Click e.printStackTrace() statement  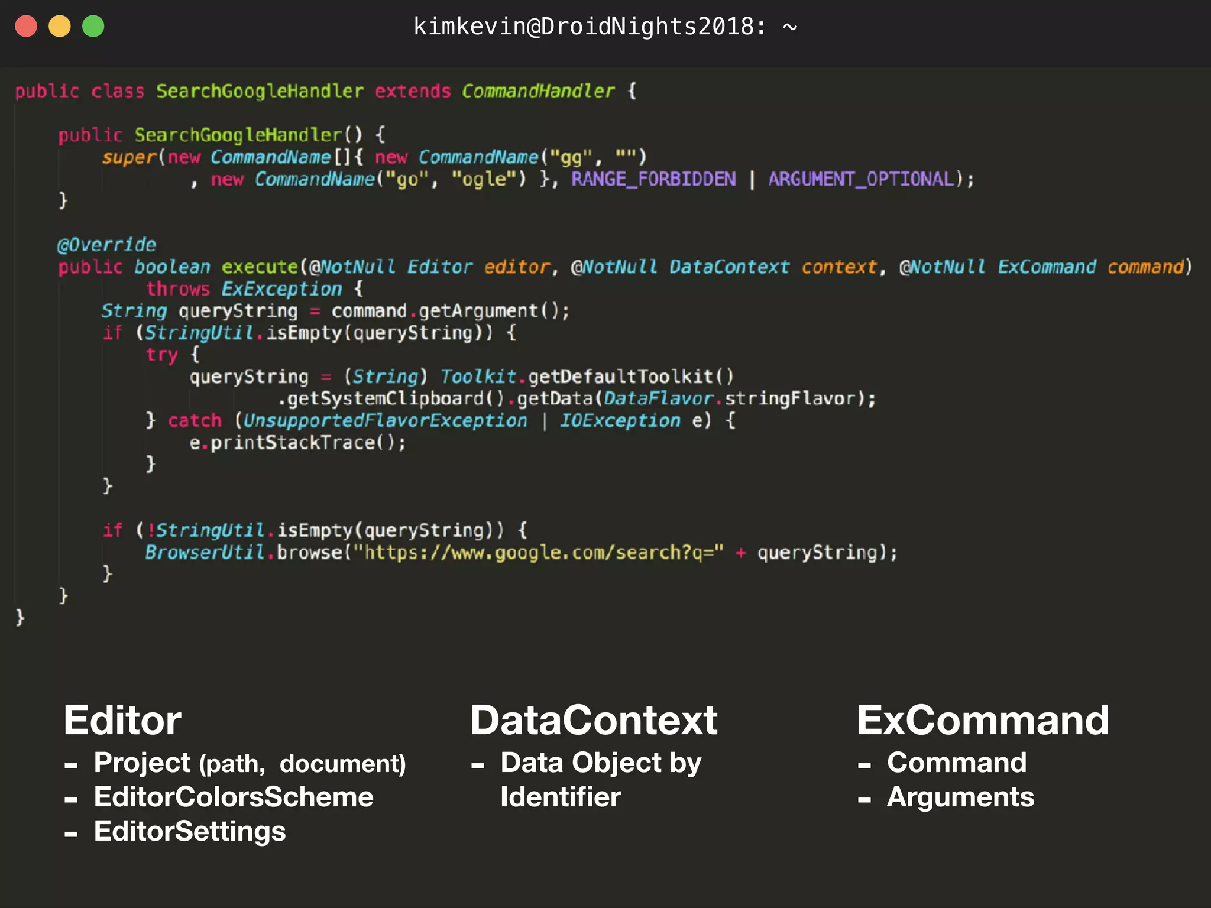coord(297,443)
